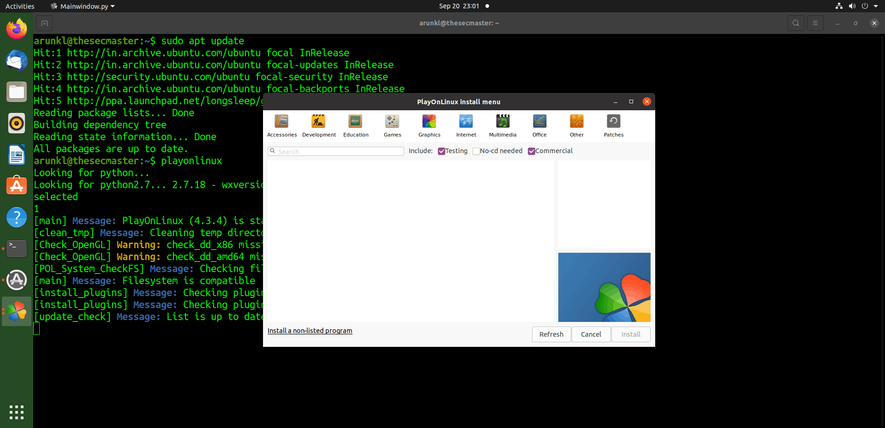
Task: Click the PlayOnLinux clover logo image
Action: (x=604, y=287)
